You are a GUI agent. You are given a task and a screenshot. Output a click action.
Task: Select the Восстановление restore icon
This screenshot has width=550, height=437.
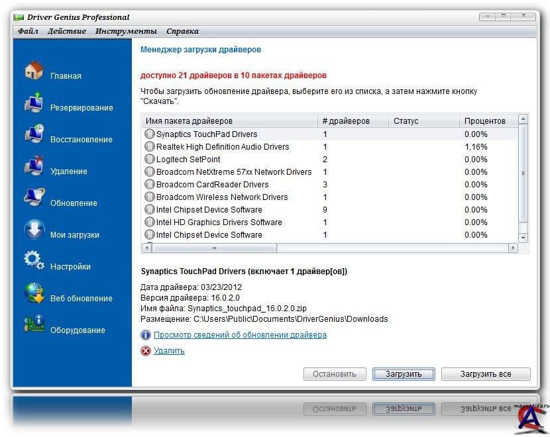point(34,134)
